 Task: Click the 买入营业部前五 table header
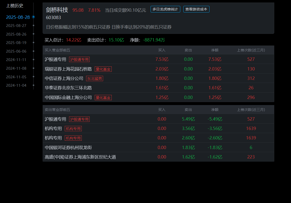[x=57, y=50]
